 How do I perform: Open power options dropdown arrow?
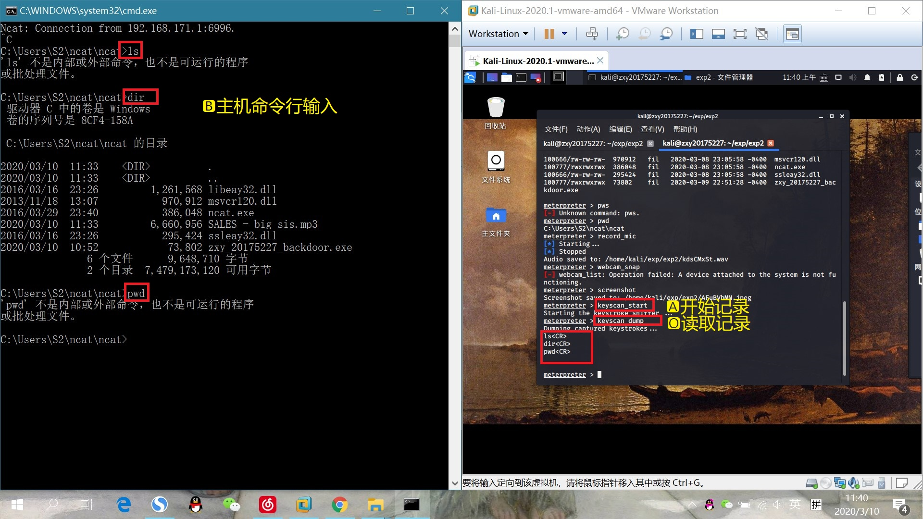(564, 34)
